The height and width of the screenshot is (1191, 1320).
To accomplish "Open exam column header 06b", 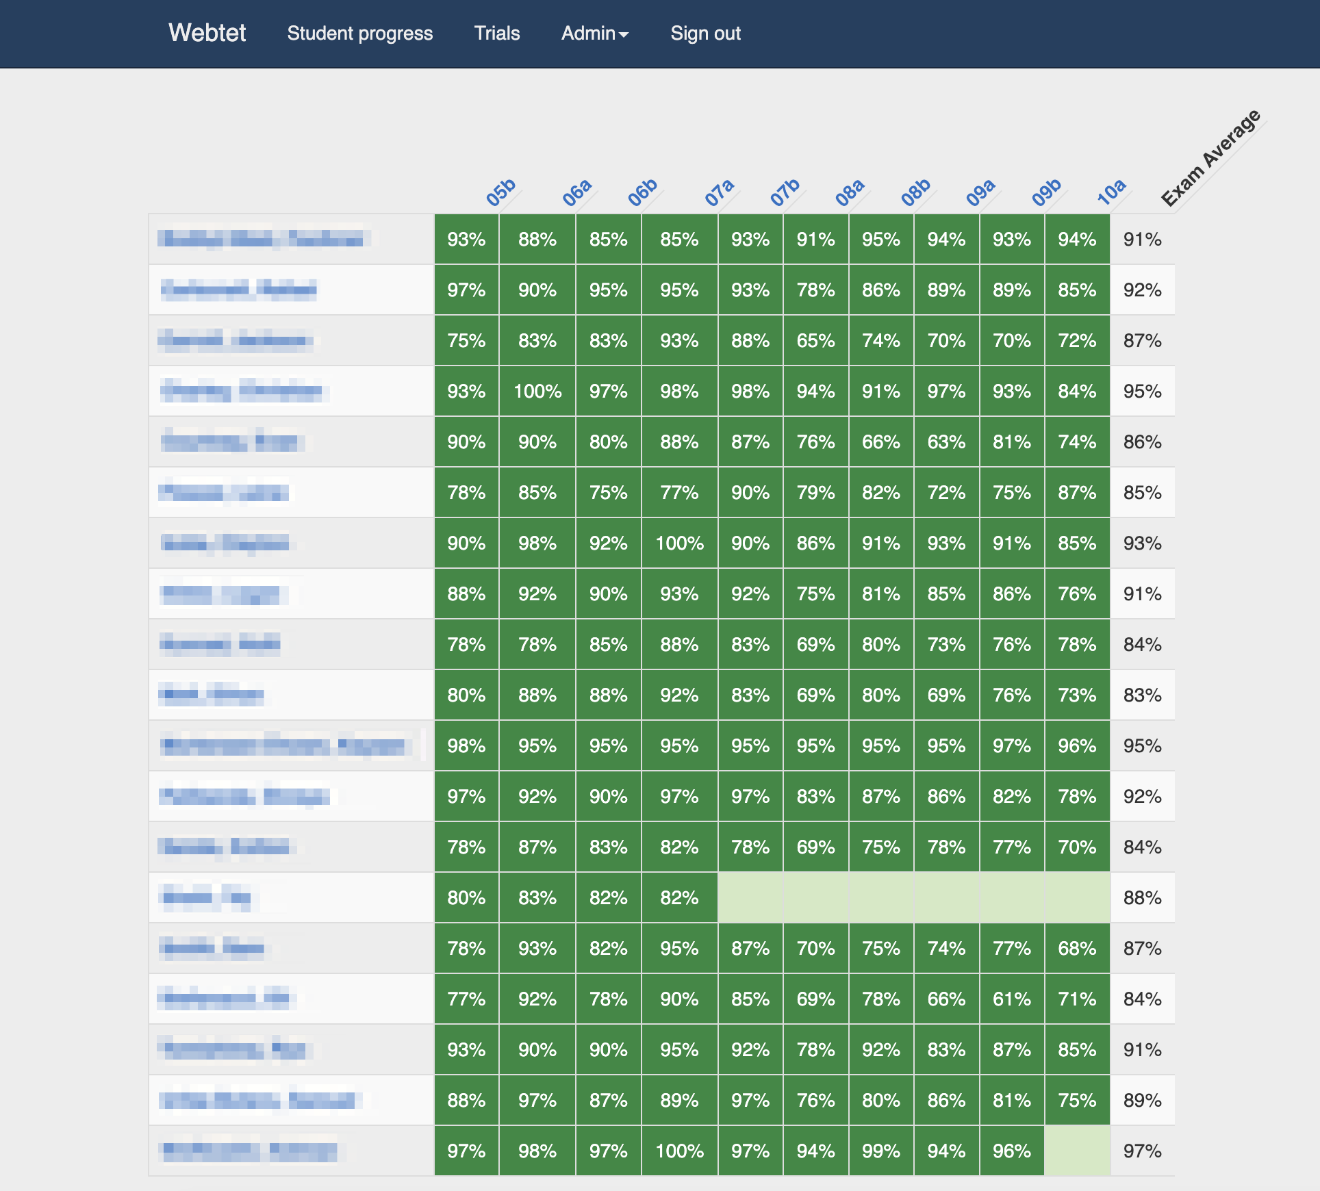I will point(643,192).
